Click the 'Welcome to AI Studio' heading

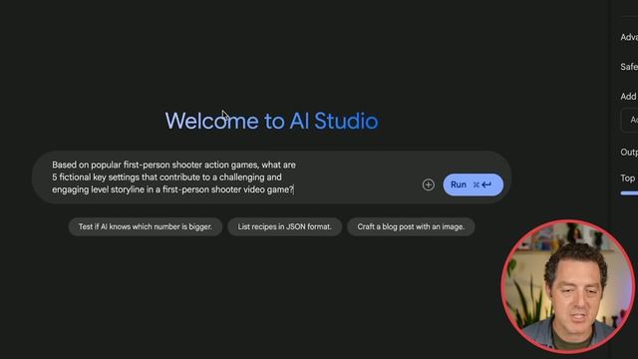click(271, 121)
